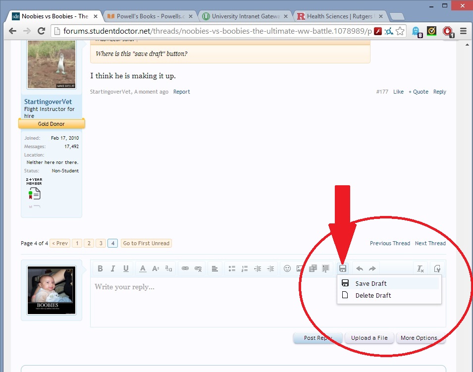Bookmark this page with the star icon
473x372 pixels.
400,31
